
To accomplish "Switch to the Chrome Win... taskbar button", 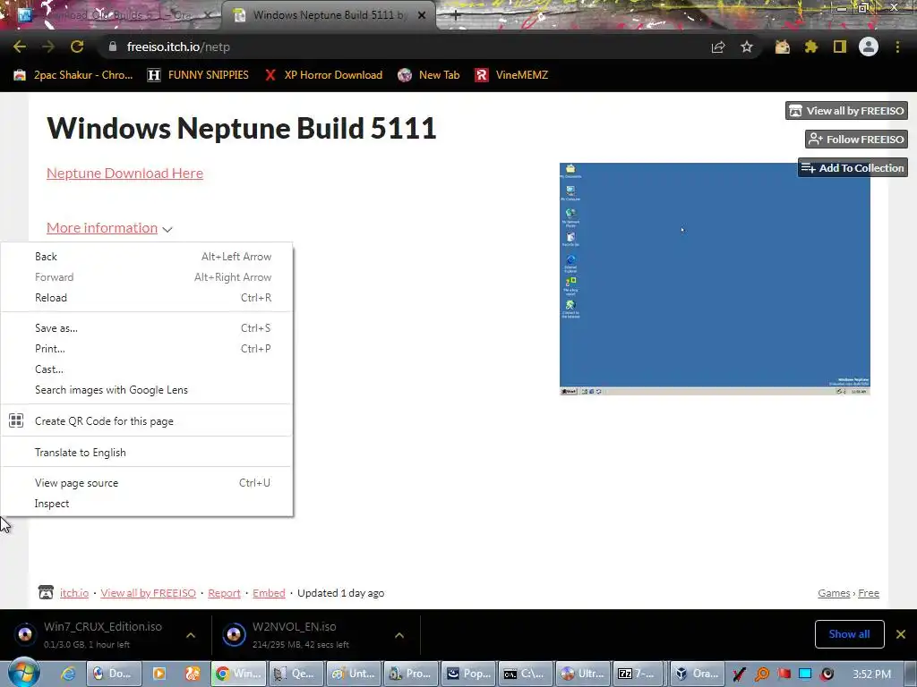I will (238, 674).
